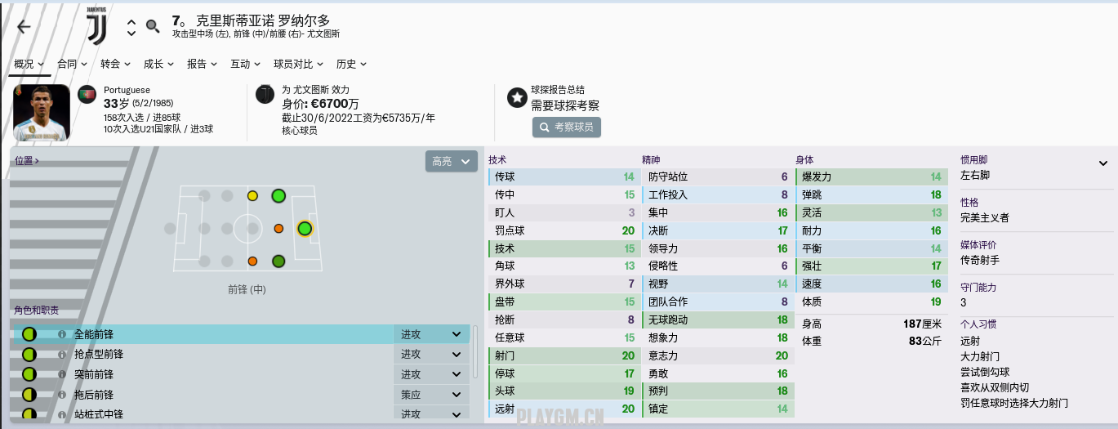Click the 头球 19 attribute row
The height and width of the screenshot is (429, 1118).
click(x=563, y=391)
